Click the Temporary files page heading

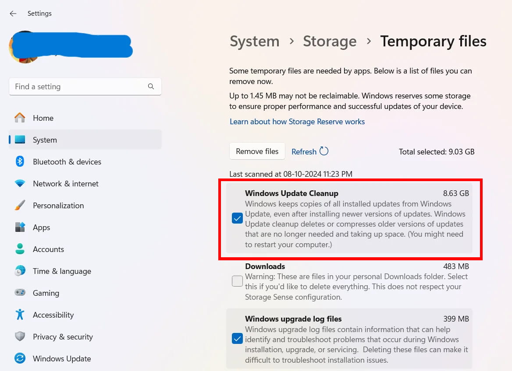433,42
